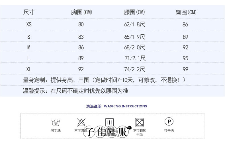Click the hand wash basin icon
Screen dimensions: 225x144
(56, 123)
